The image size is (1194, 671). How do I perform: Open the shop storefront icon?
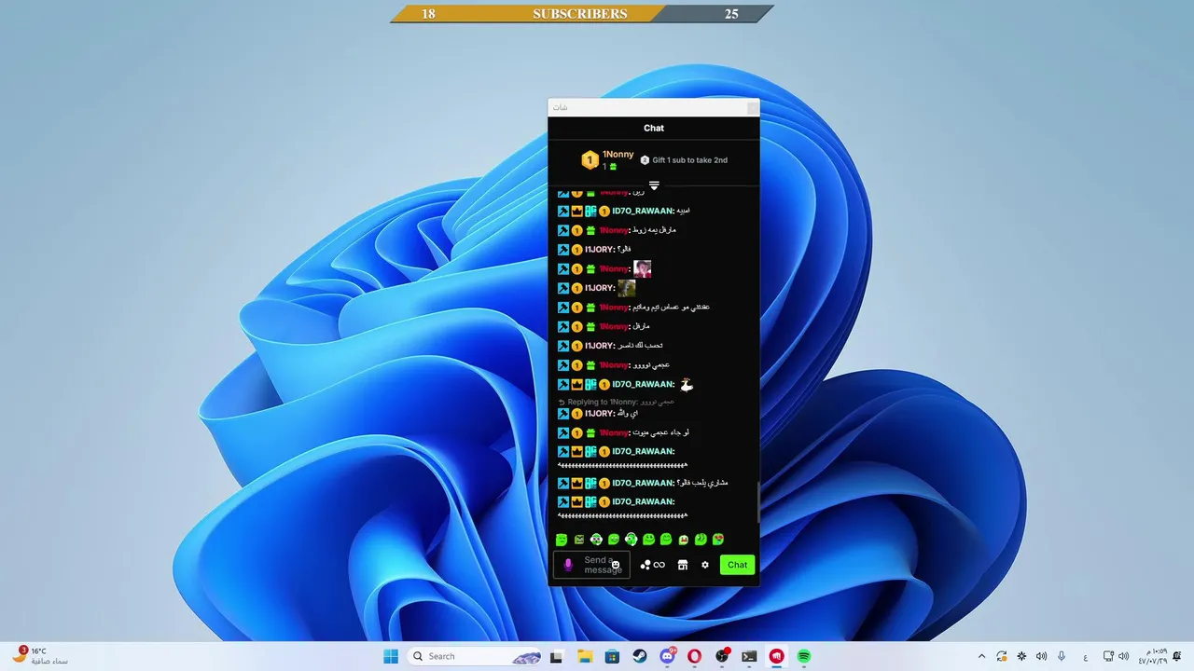click(683, 565)
